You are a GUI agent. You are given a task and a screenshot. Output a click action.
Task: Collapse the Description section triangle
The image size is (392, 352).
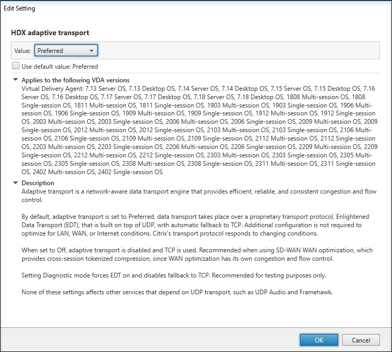[15, 183]
